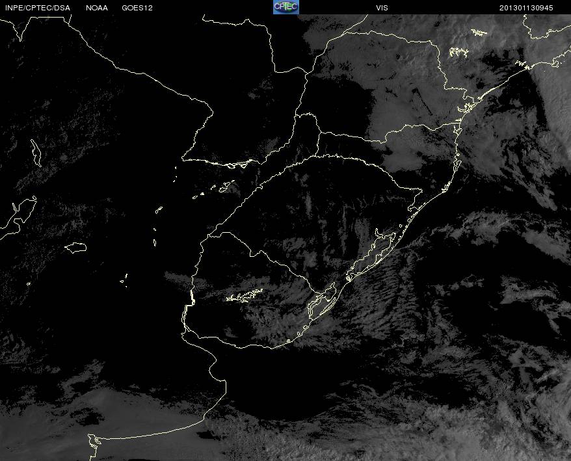
Task: Click the jagged coastline outline at bottom left
Action: [x=96, y=442]
